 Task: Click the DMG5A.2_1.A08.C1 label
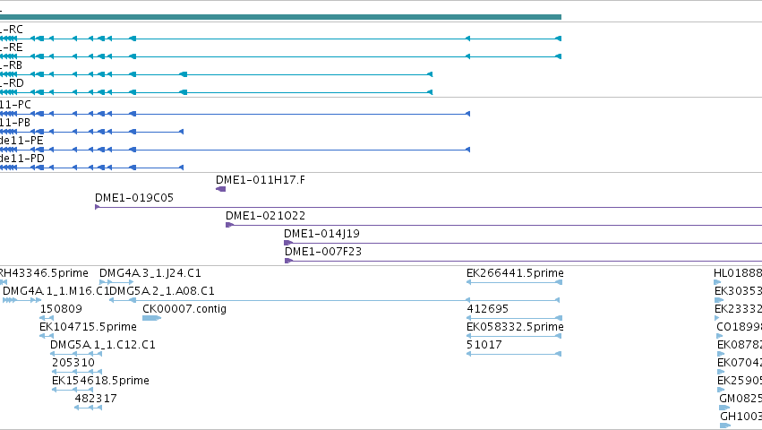162,291
